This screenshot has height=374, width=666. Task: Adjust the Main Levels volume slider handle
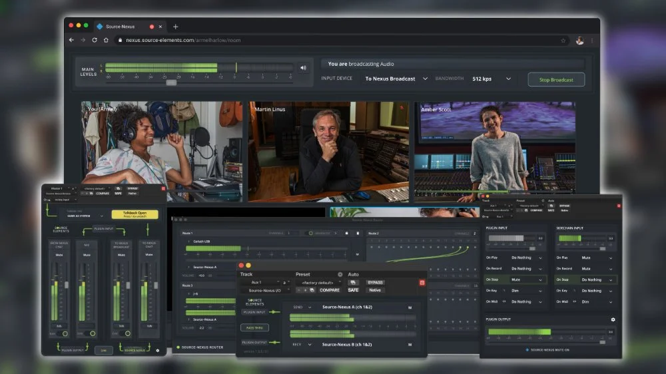tap(171, 83)
